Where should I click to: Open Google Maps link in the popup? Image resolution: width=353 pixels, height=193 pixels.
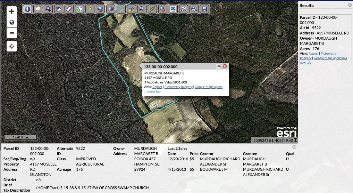(x=208, y=87)
